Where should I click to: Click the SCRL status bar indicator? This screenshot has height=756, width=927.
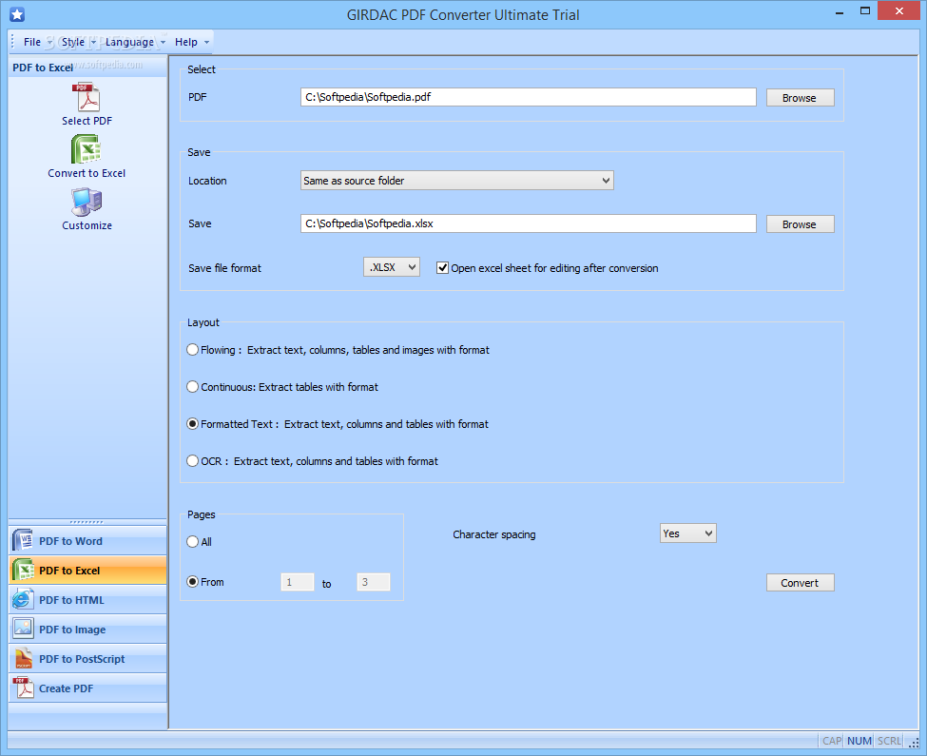click(x=889, y=741)
